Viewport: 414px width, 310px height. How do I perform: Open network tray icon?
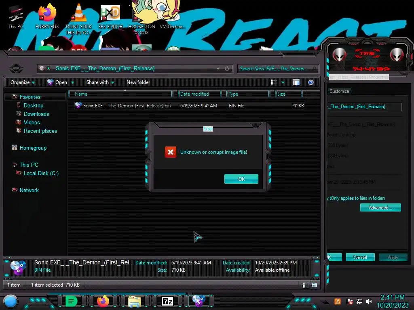(x=359, y=301)
